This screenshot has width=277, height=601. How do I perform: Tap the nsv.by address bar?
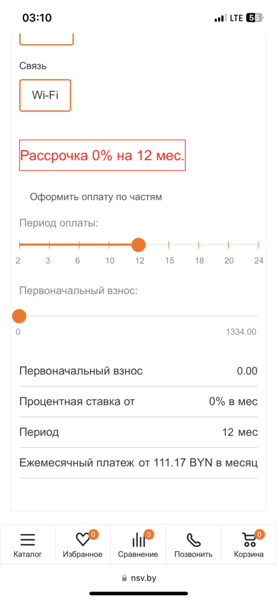point(138,578)
